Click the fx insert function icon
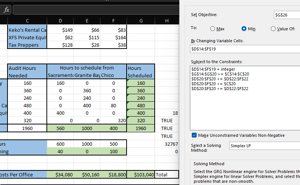The image size is (300, 185). pyautogui.click(x=6, y=10)
